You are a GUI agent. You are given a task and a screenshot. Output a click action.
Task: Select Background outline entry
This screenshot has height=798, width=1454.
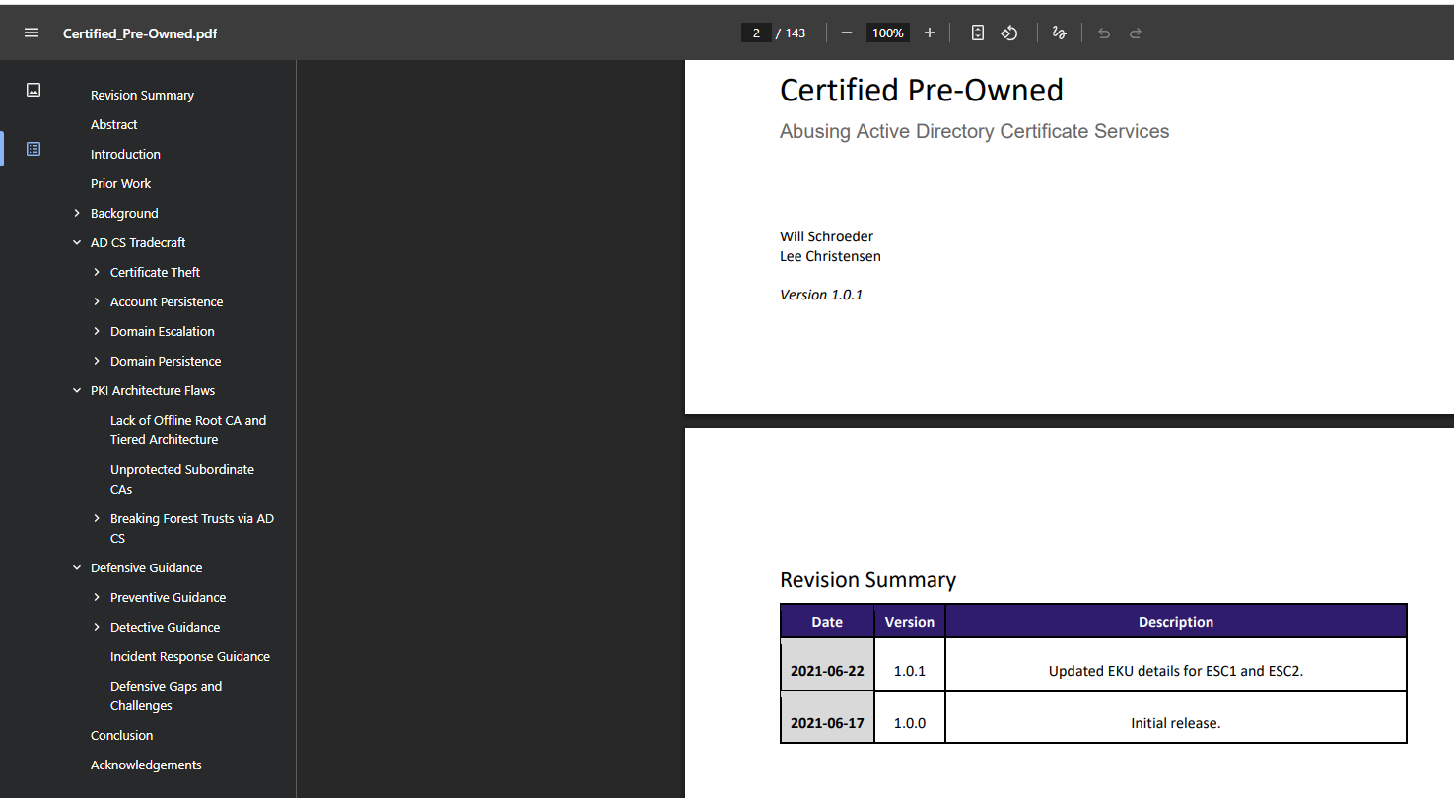click(124, 213)
